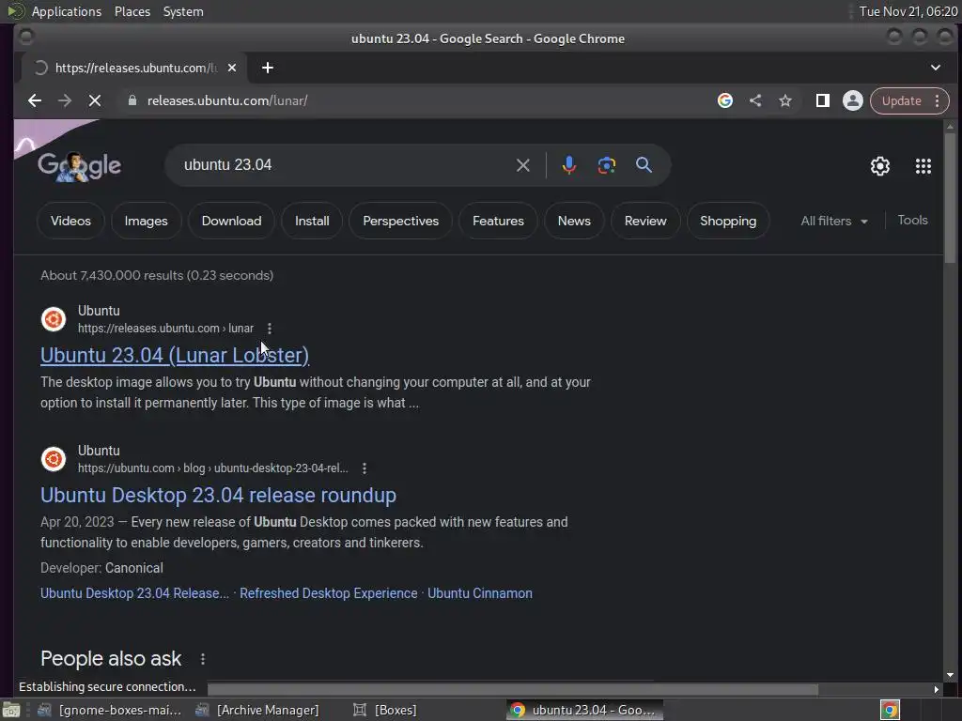Open People also ask options menu
Image resolution: width=962 pixels, height=721 pixels.
click(x=203, y=659)
